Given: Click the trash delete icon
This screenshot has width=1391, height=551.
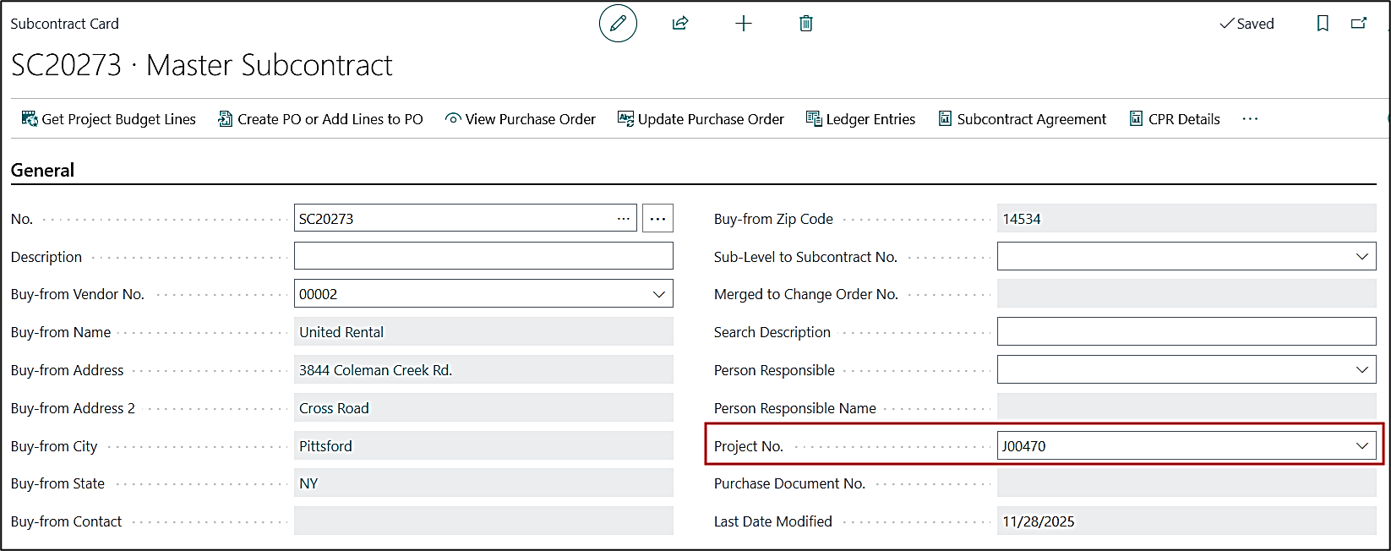Looking at the screenshot, I should 806,24.
